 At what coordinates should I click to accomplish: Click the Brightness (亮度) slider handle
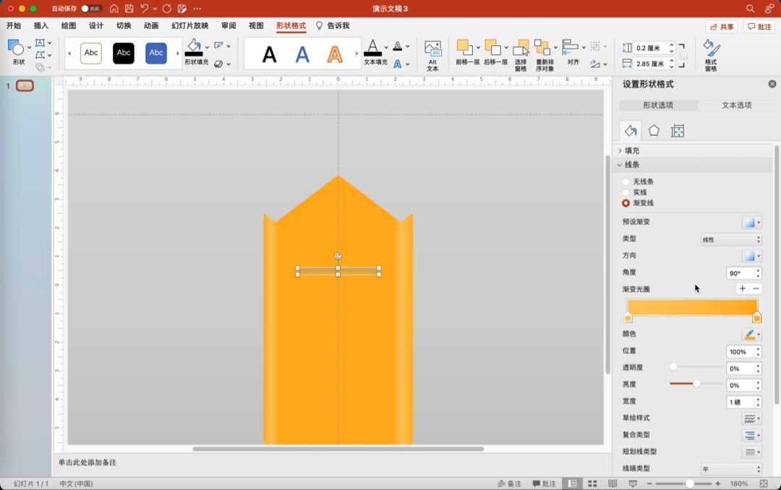coord(696,384)
